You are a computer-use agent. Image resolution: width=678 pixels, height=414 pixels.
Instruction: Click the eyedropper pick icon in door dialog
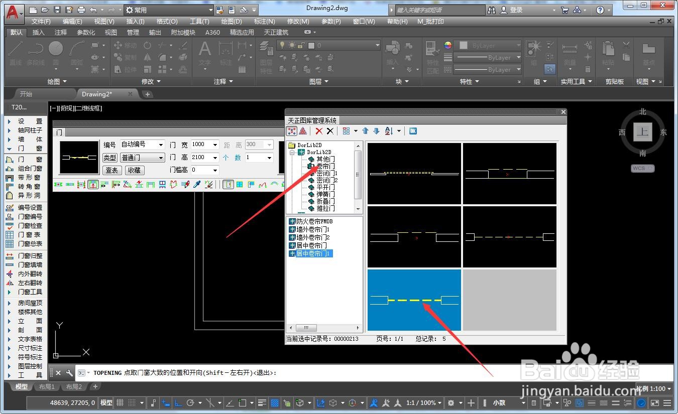[197, 185]
